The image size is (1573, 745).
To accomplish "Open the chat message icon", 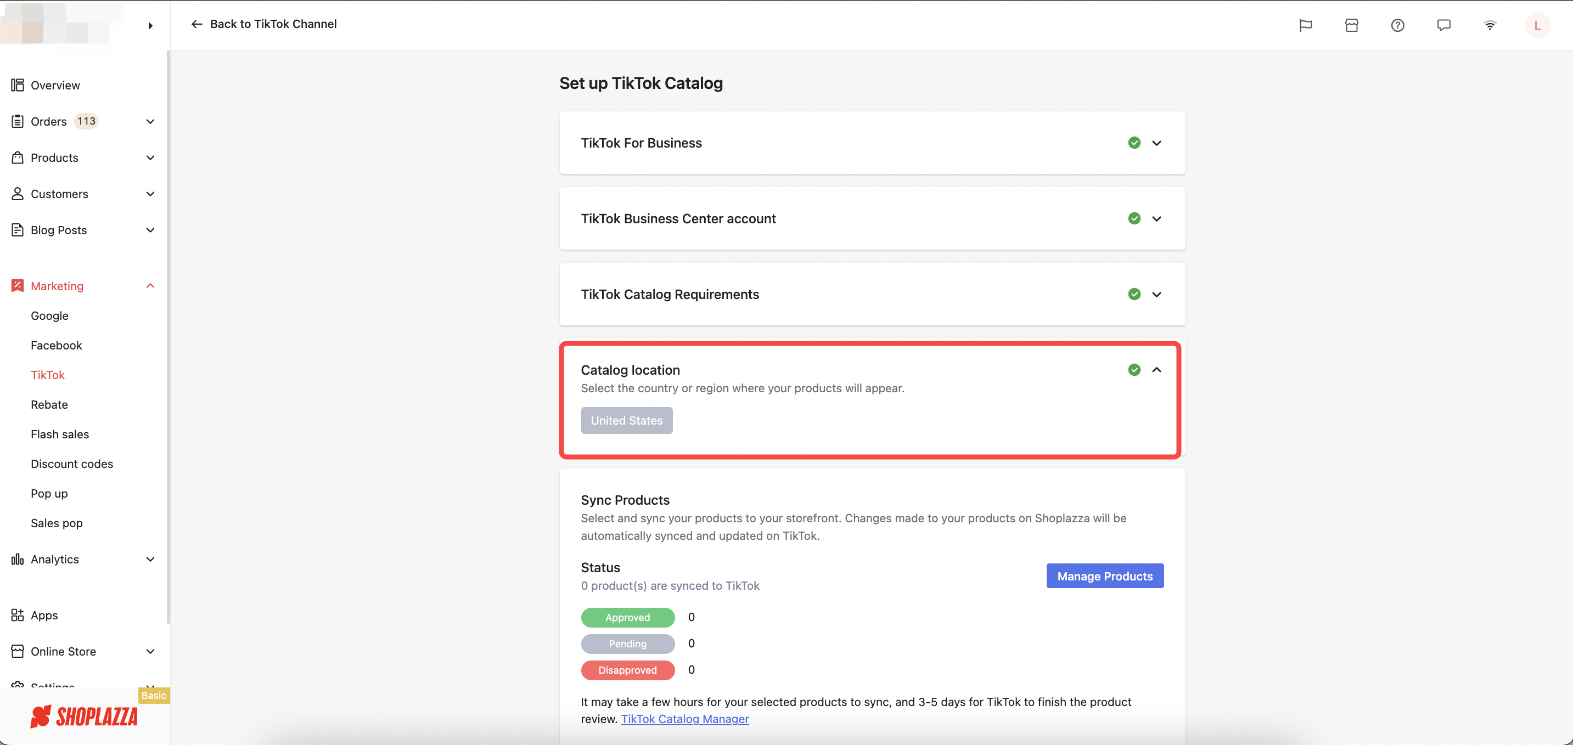I will [1443, 25].
